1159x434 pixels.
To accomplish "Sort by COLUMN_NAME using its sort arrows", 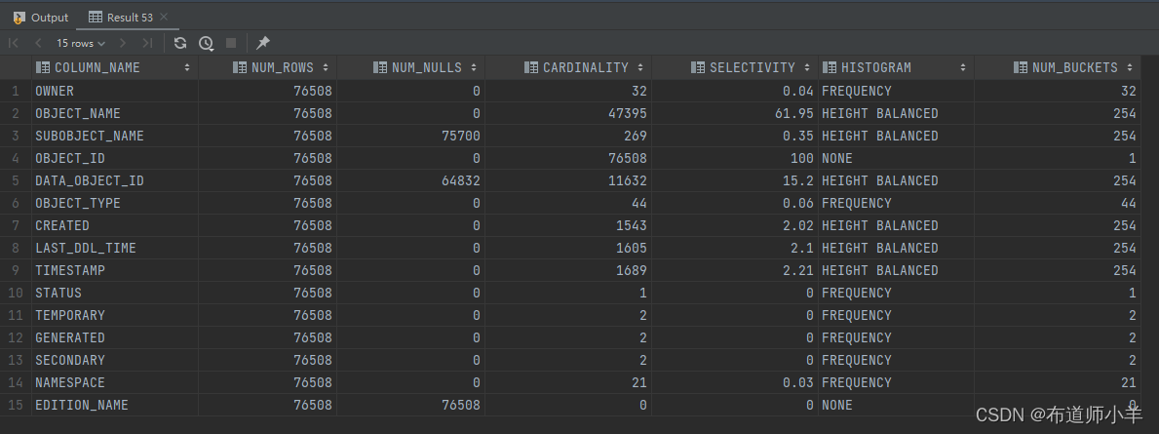I will [x=187, y=68].
